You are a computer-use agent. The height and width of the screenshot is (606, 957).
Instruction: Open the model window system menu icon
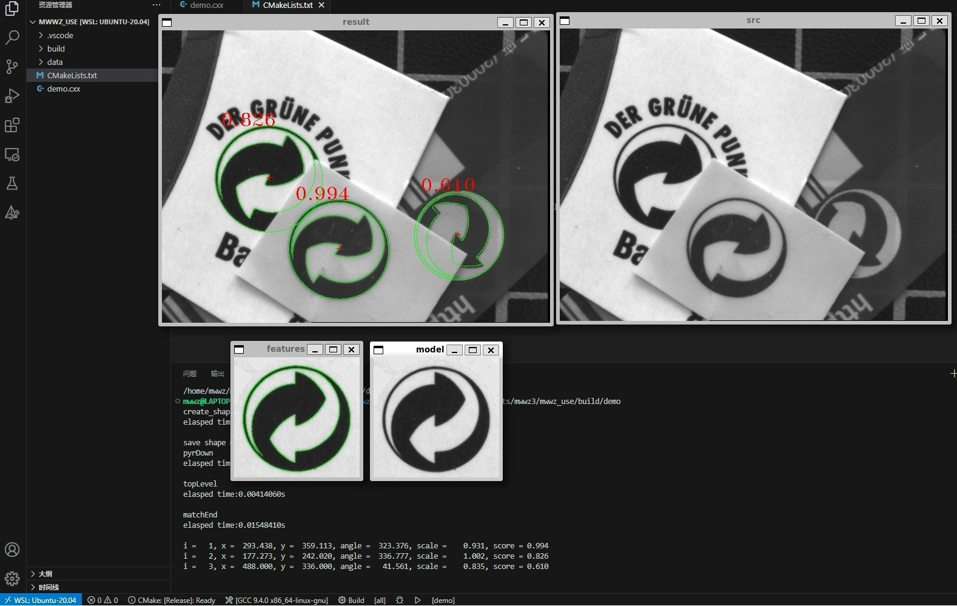coord(378,350)
